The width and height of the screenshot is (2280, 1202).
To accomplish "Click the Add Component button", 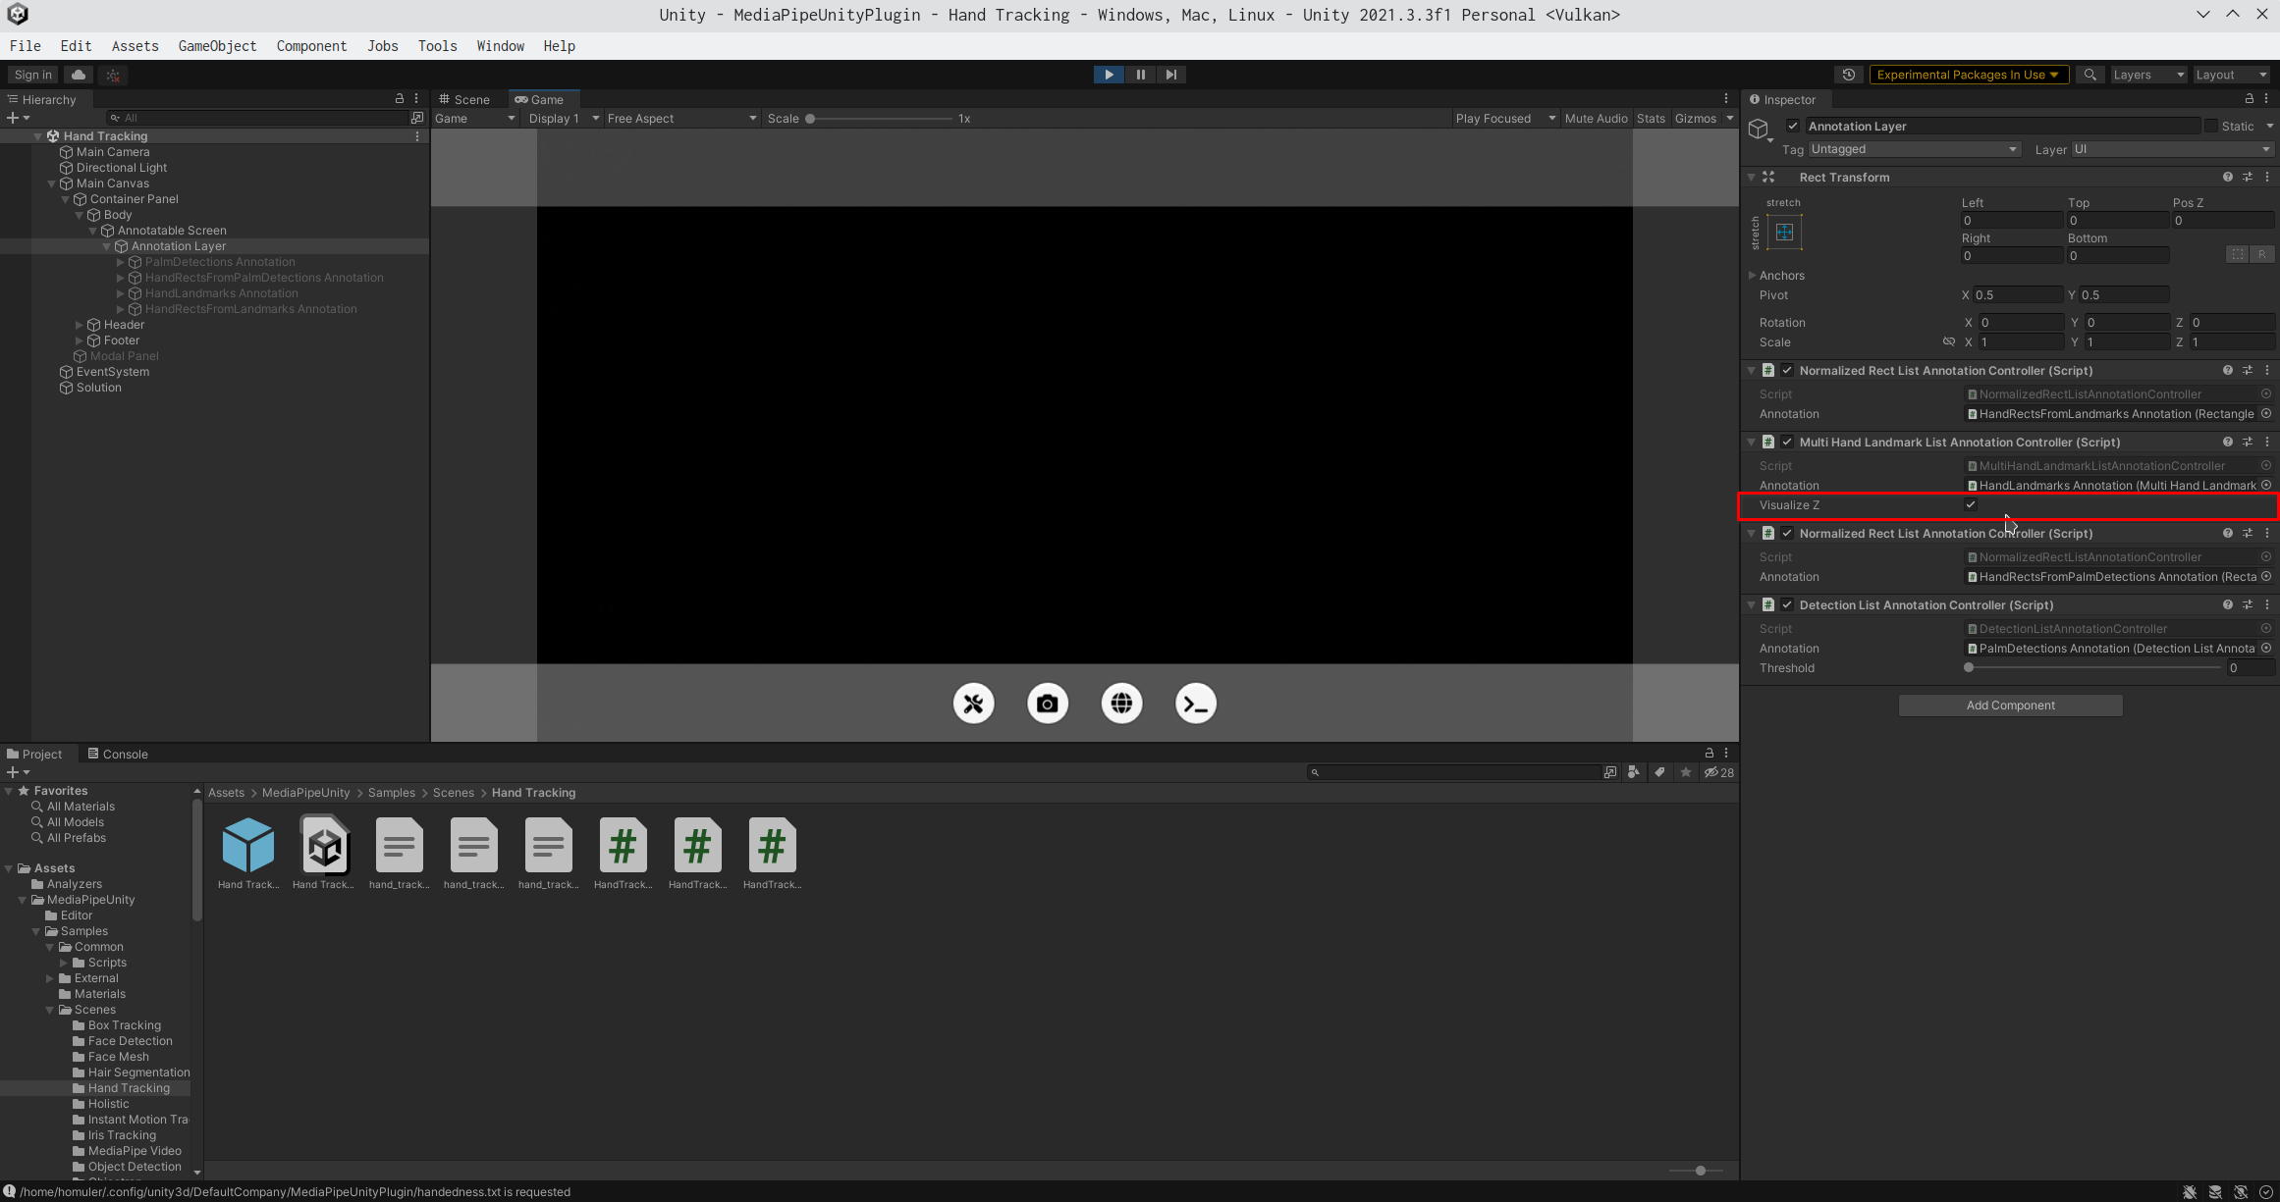I will (2009, 705).
